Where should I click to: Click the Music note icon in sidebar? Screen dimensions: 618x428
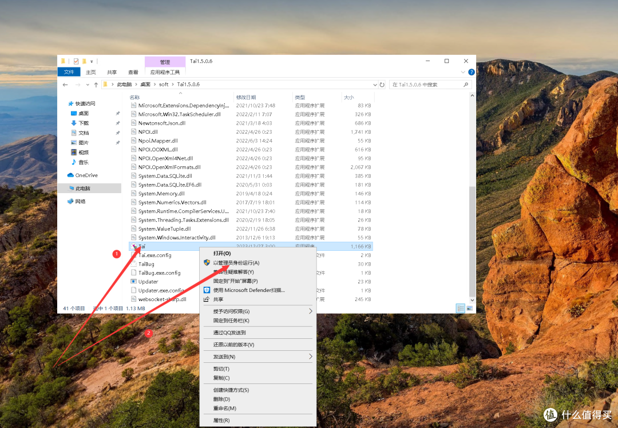coord(74,162)
